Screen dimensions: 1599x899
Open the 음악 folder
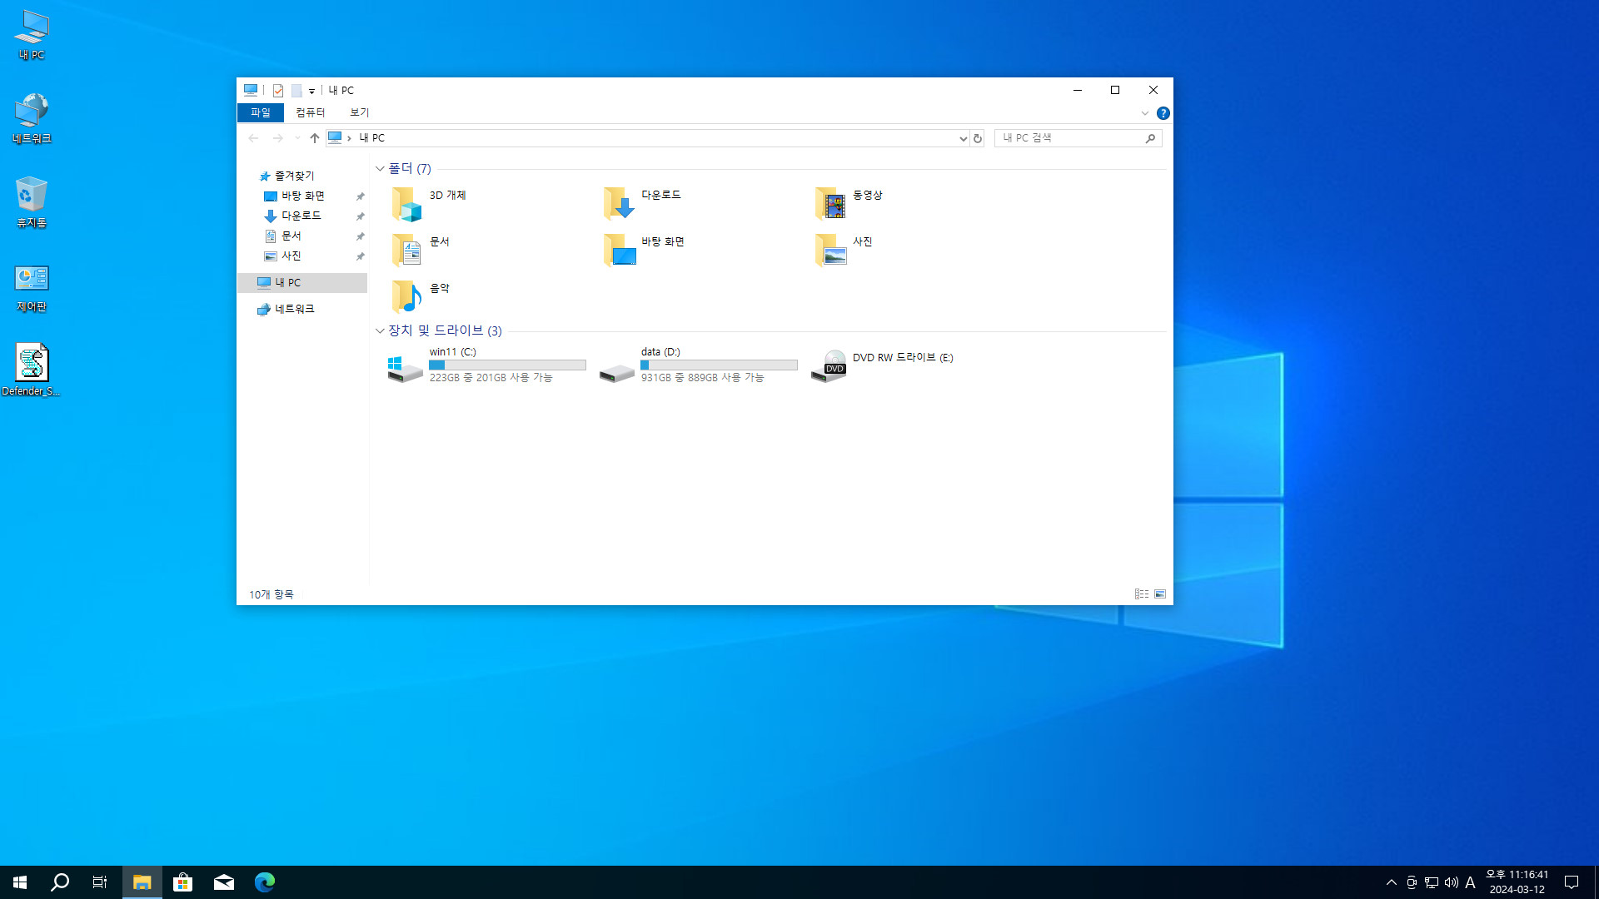click(421, 297)
